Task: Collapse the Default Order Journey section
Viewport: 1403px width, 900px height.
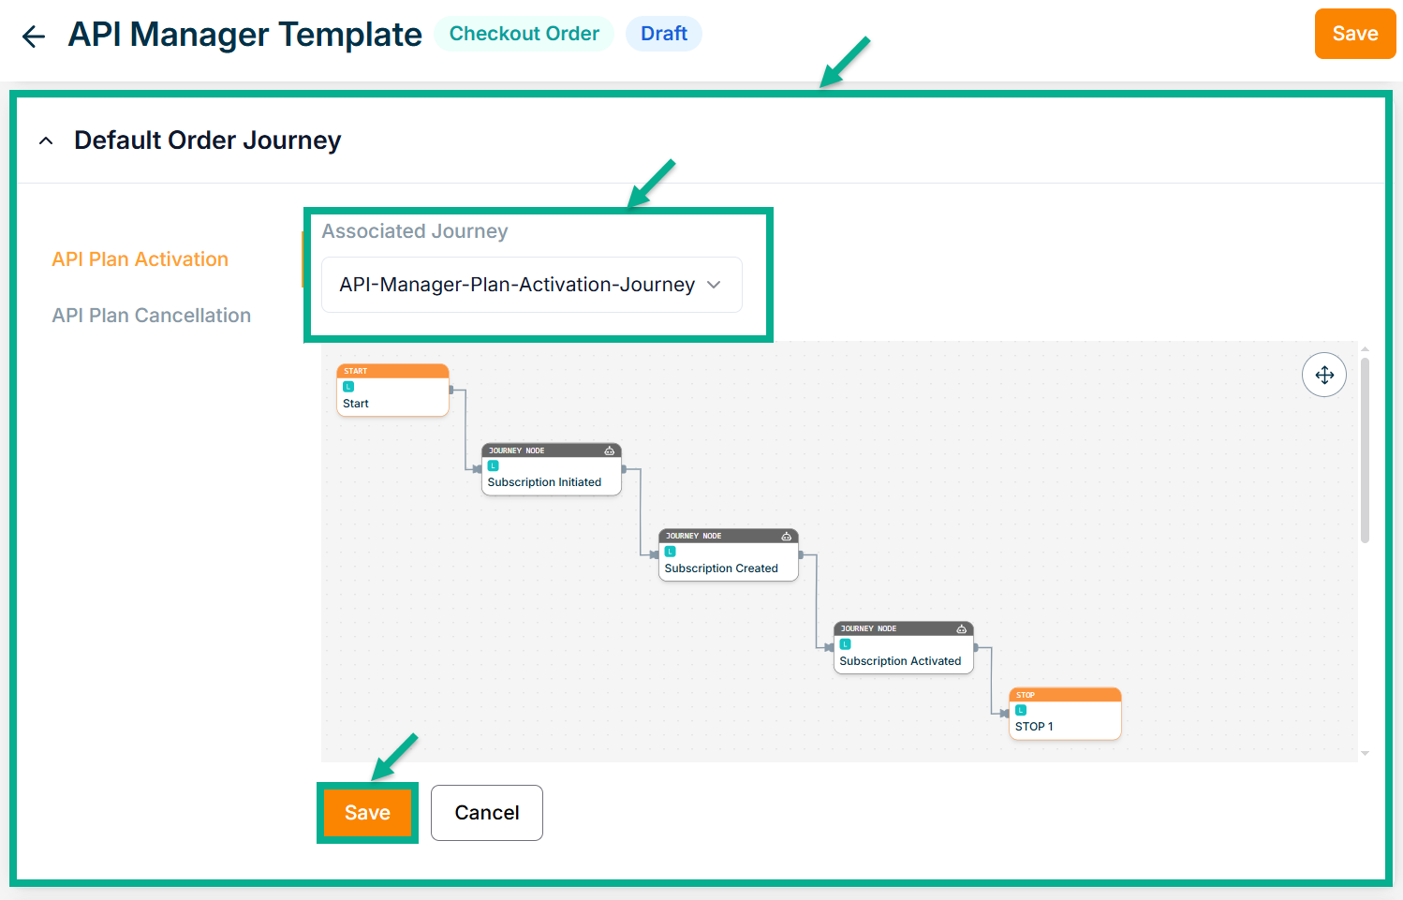Action: [x=46, y=140]
